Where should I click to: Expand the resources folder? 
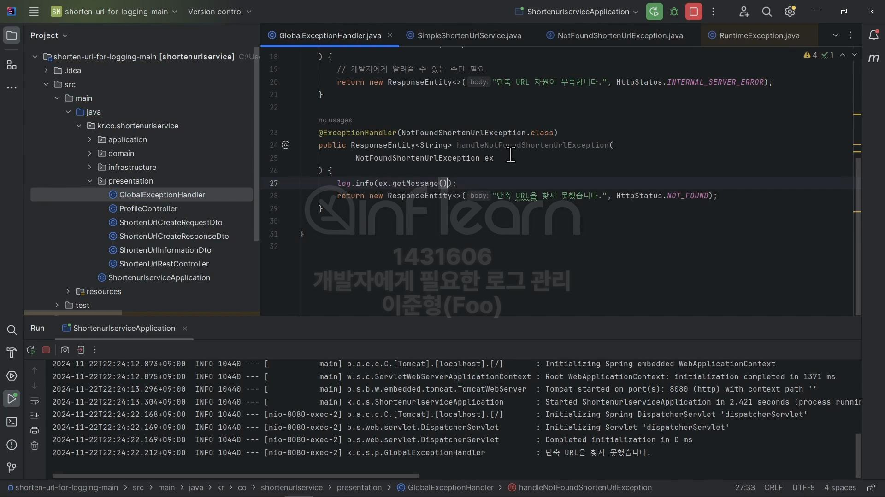[68, 292]
